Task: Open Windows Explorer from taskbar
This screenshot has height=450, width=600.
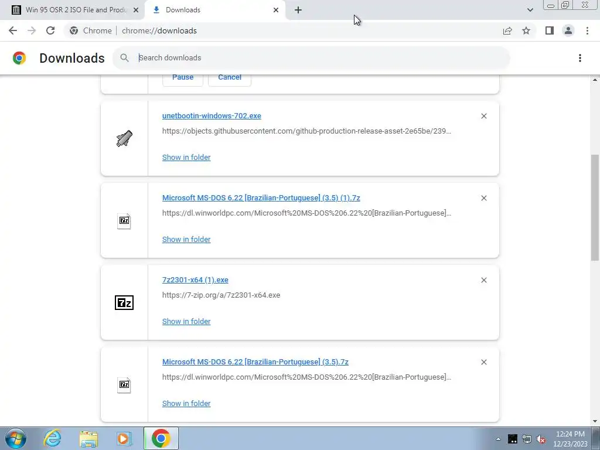Action: 88,438
